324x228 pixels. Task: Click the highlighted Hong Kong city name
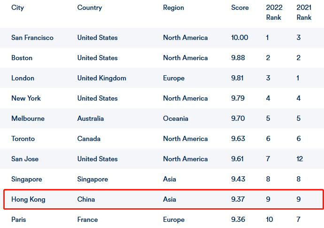(28, 199)
